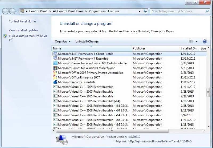Screen dimensions: 213x148
Task: Sort by the Size column header
Action: point(203,48)
